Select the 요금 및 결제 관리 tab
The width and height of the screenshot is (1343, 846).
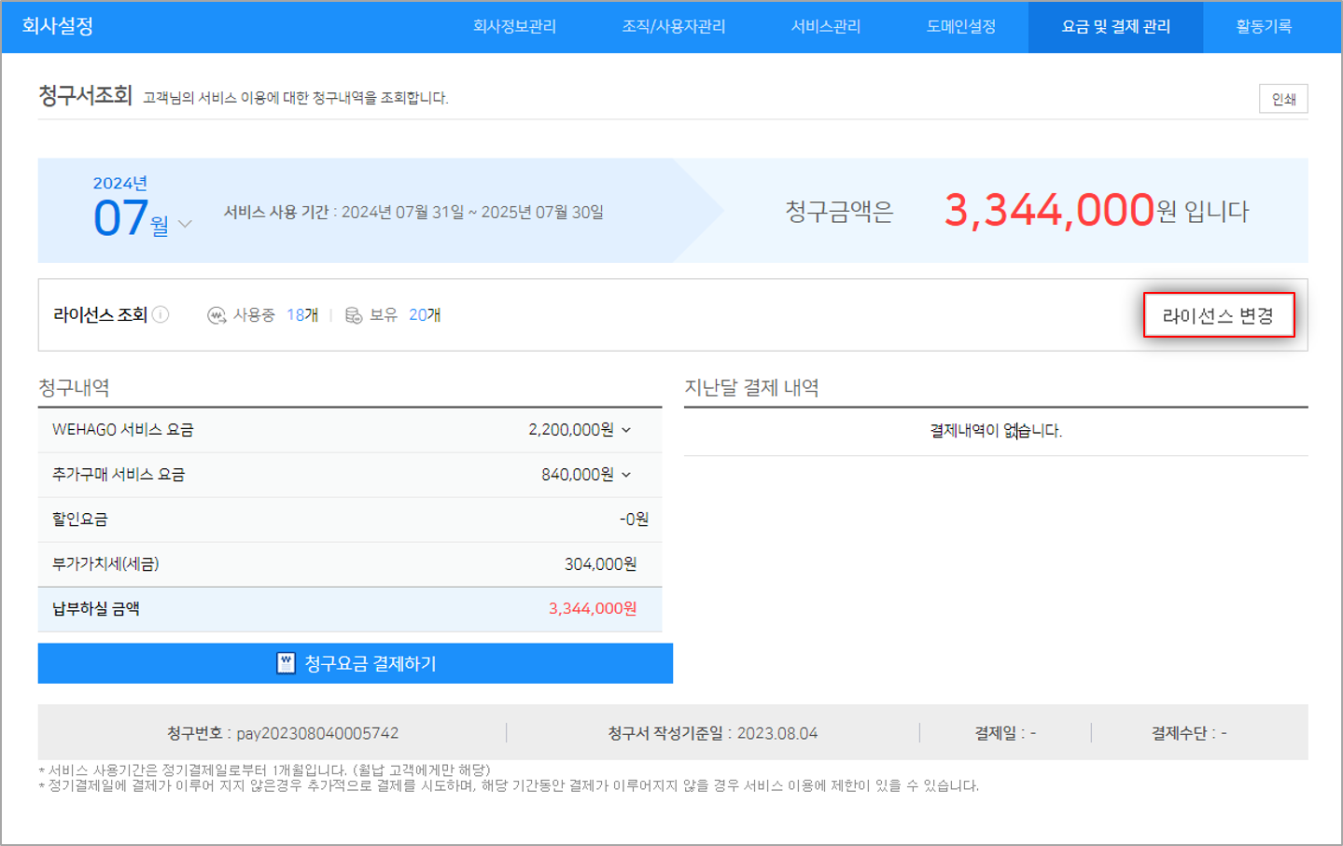1115,26
